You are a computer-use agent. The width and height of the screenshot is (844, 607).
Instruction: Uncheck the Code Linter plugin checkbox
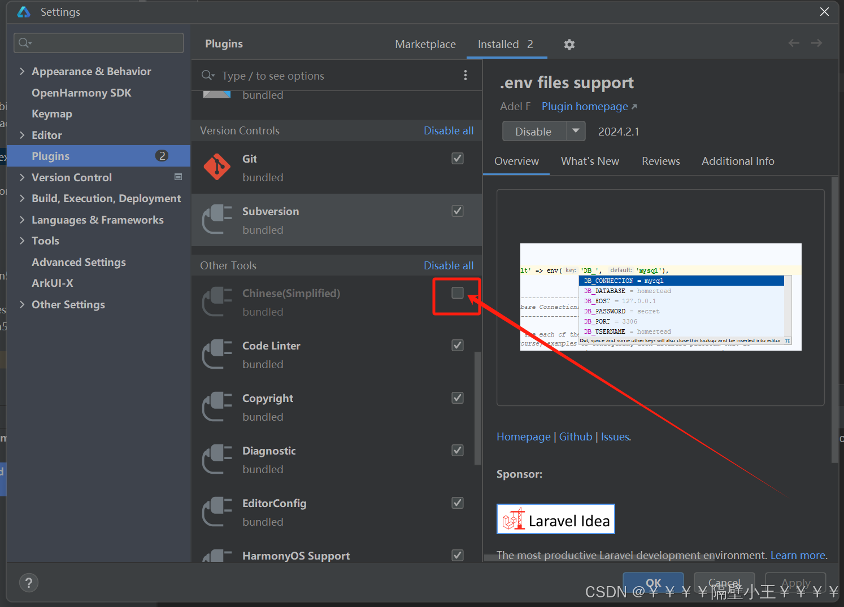click(458, 346)
